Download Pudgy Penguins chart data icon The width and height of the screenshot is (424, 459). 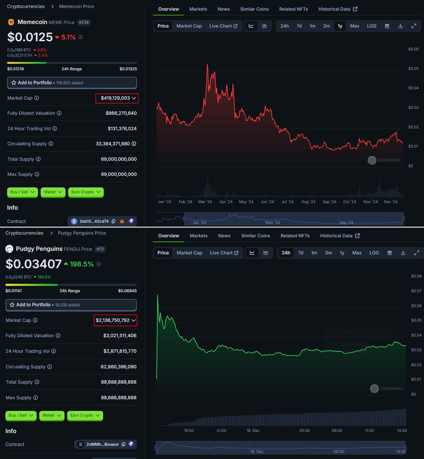[x=403, y=253]
